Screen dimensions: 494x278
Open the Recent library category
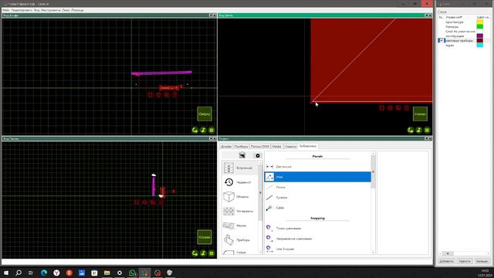pyautogui.click(x=239, y=182)
